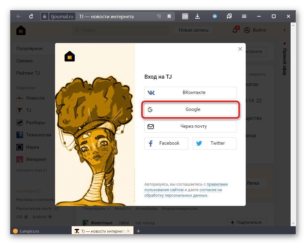Screen dimensions: 306x244
Task: Log in using Twitter
Action: click(214, 143)
